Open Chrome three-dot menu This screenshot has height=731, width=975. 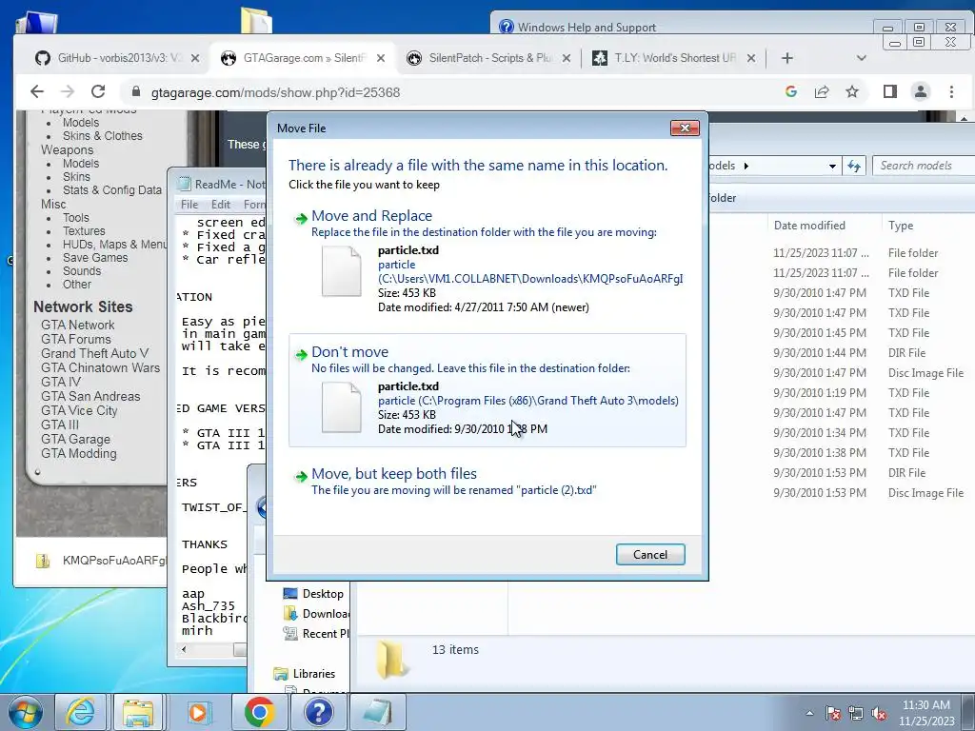[x=951, y=92]
